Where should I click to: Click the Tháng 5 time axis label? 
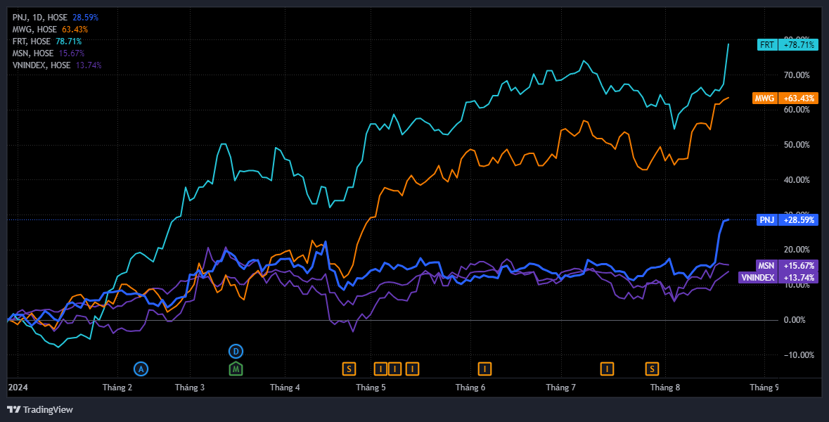coord(371,388)
